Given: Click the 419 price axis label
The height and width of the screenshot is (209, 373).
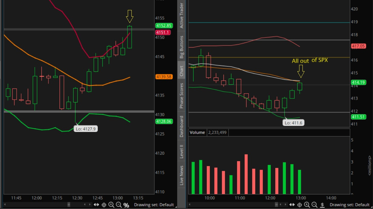Looking at the screenshot, I should pos(354,22).
